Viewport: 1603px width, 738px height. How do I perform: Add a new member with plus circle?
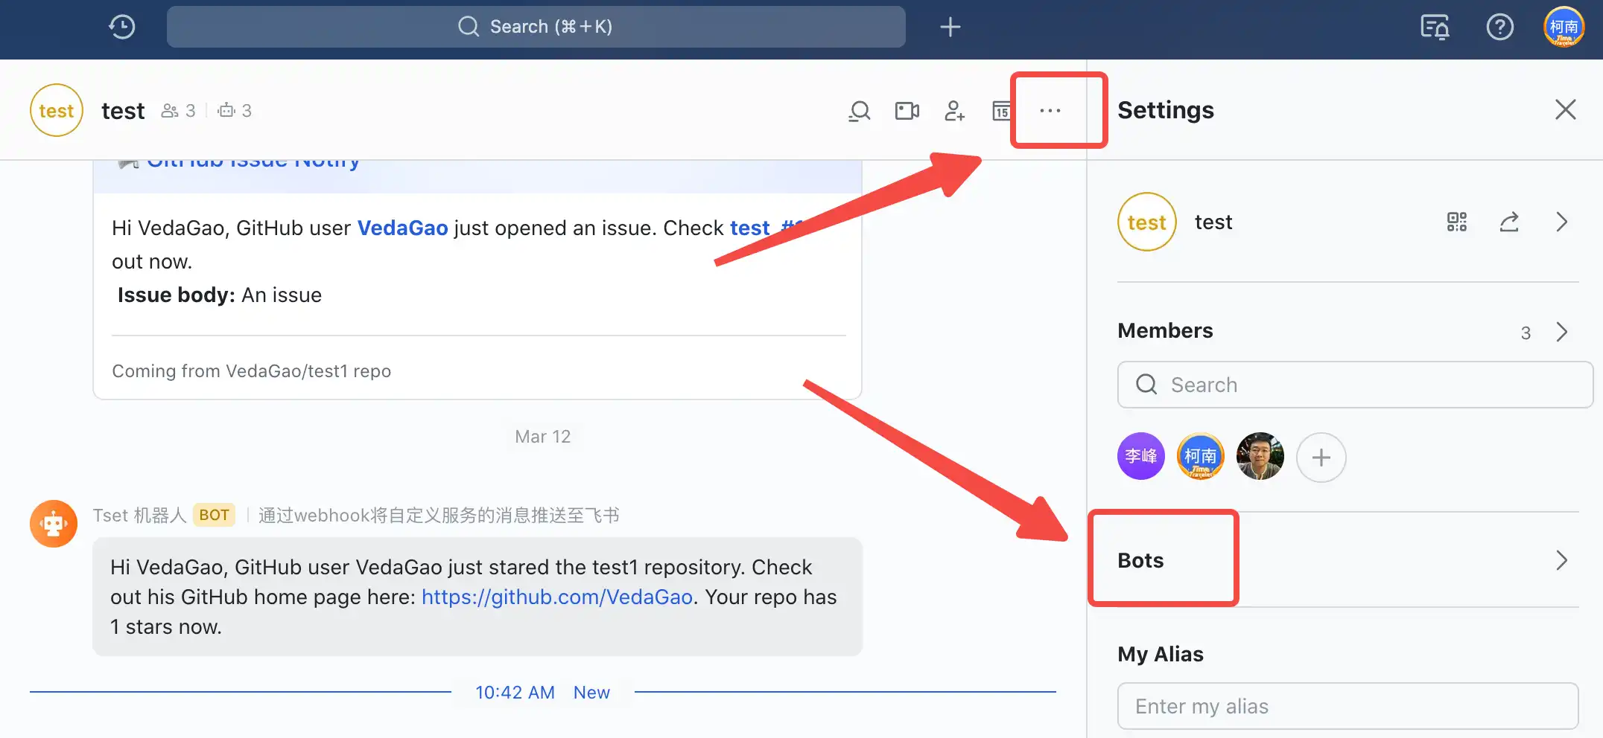tap(1321, 457)
